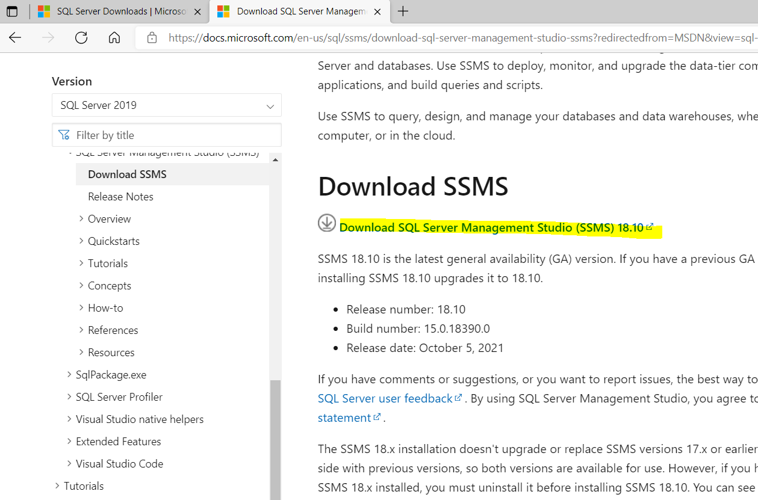The height and width of the screenshot is (500, 758).
Task: Expand the Tutorials section under SSMS
Action: (81, 264)
